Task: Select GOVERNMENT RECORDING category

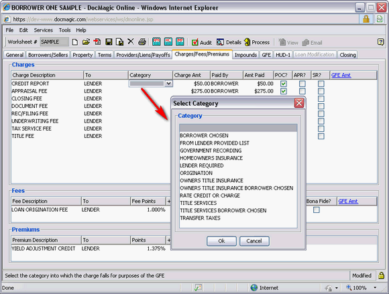Action: point(238,151)
